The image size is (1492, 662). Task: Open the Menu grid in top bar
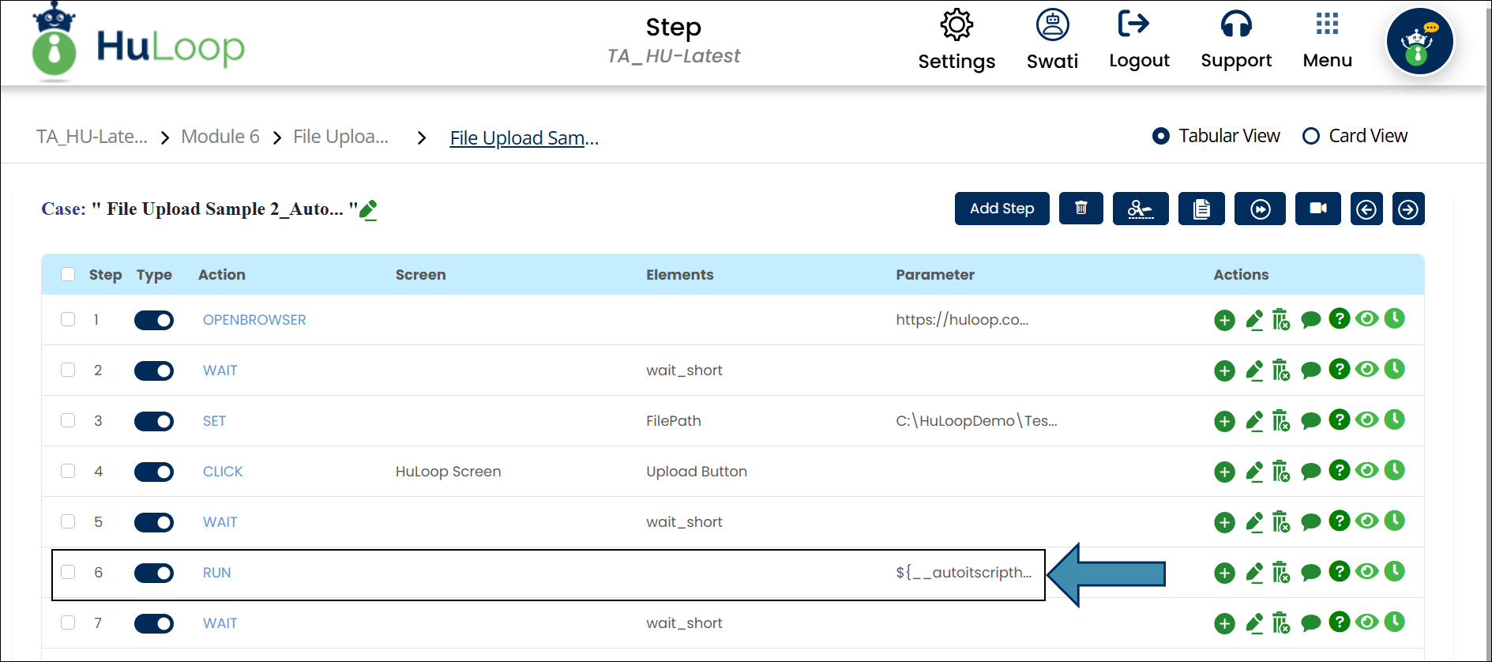(1327, 39)
